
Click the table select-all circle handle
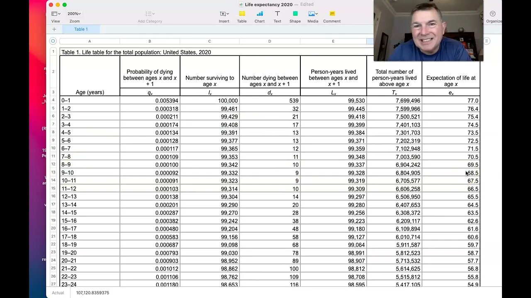click(x=53, y=41)
